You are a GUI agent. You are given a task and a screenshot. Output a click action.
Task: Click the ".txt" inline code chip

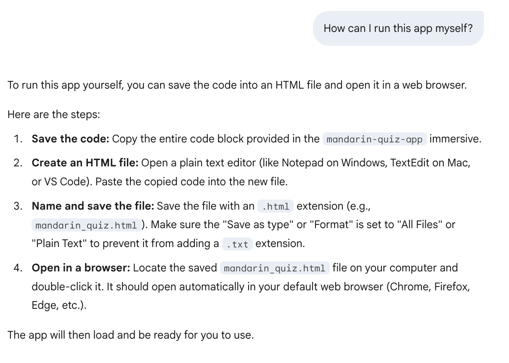pos(237,244)
